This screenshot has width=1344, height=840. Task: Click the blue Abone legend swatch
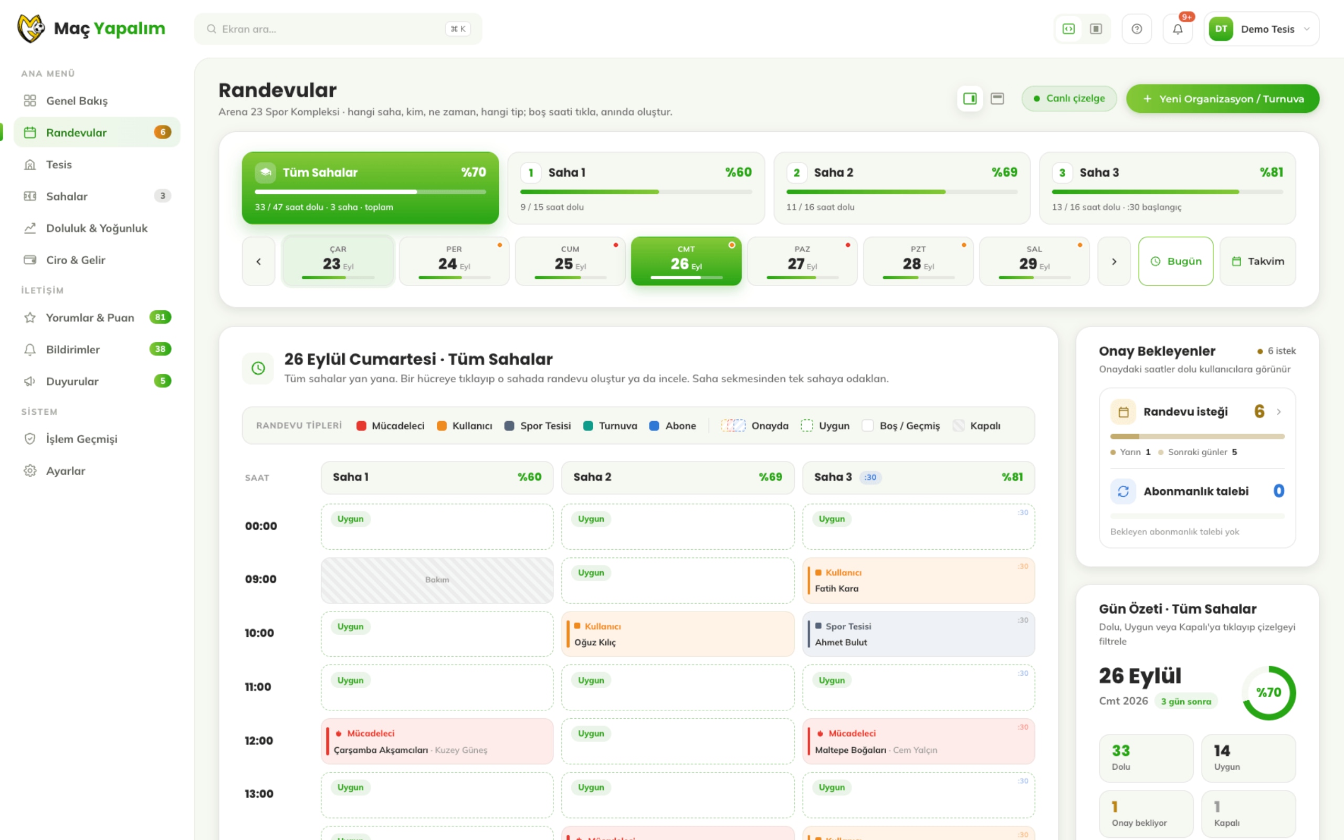[654, 426]
